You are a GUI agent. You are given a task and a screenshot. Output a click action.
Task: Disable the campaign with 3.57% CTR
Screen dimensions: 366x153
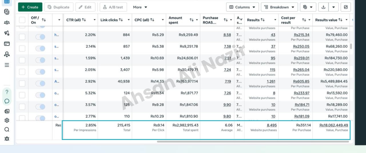[40, 107]
